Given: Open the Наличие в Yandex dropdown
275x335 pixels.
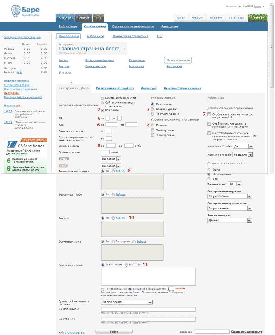Looking at the screenshot, I should click(243, 146).
